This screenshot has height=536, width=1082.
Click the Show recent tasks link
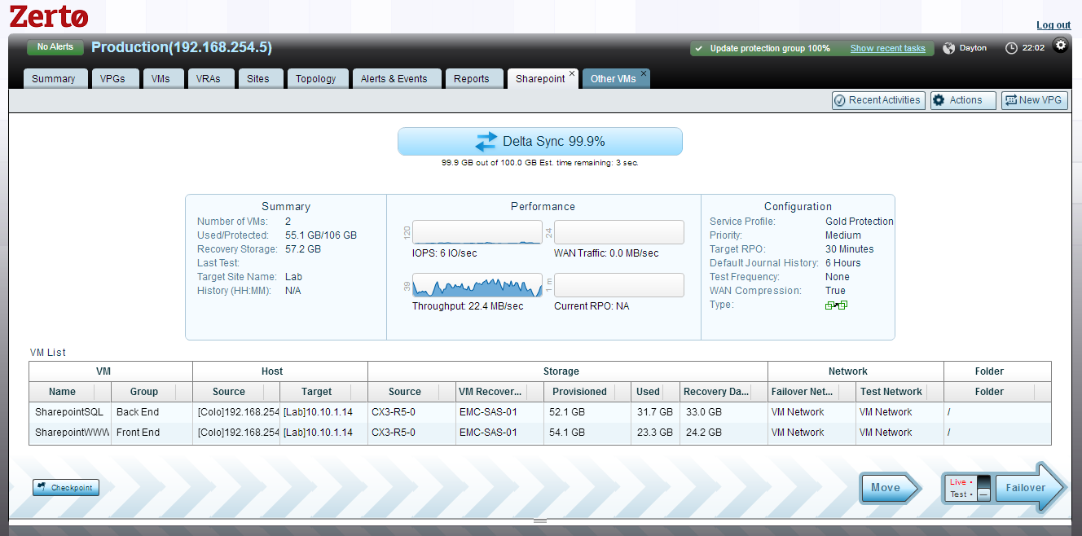(x=887, y=48)
